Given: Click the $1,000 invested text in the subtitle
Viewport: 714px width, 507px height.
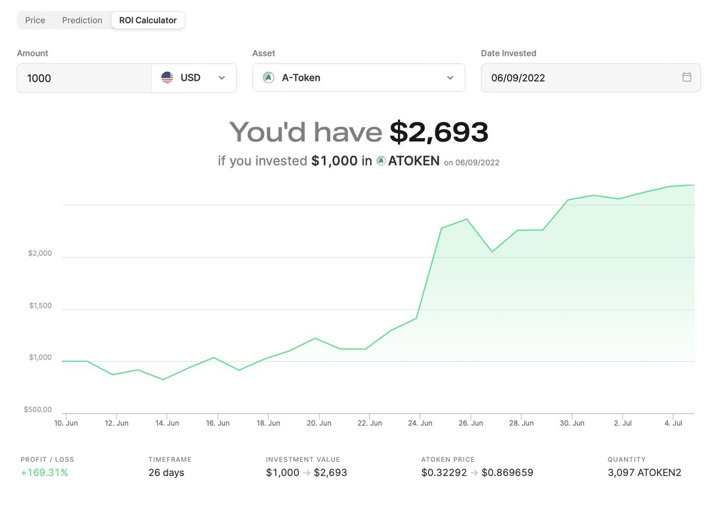Looking at the screenshot, I should [334, 161].
